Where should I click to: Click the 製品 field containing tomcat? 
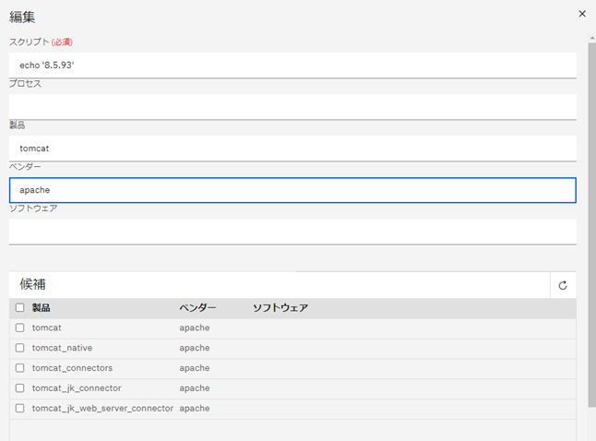coord(292,148)
